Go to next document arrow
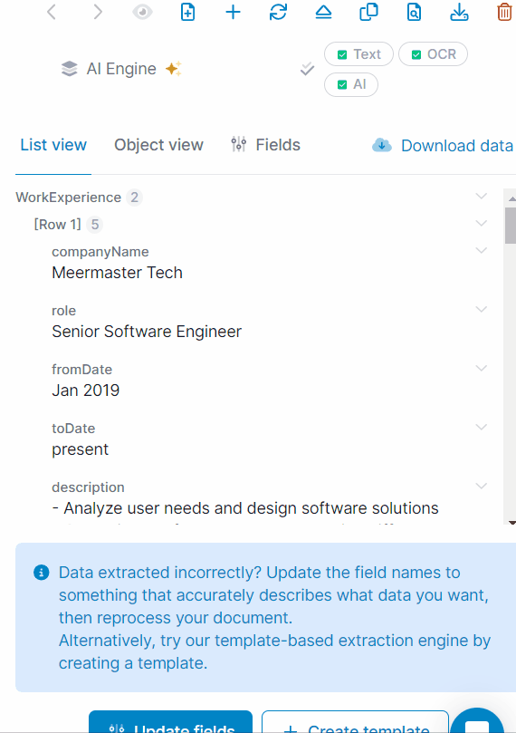 pyautogui.click(x=97, y=12)
